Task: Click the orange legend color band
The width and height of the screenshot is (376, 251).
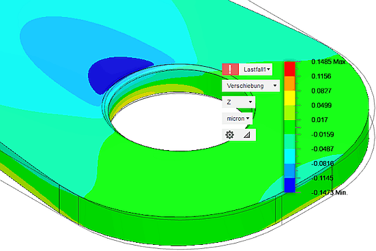Action: tap(289, 84)
